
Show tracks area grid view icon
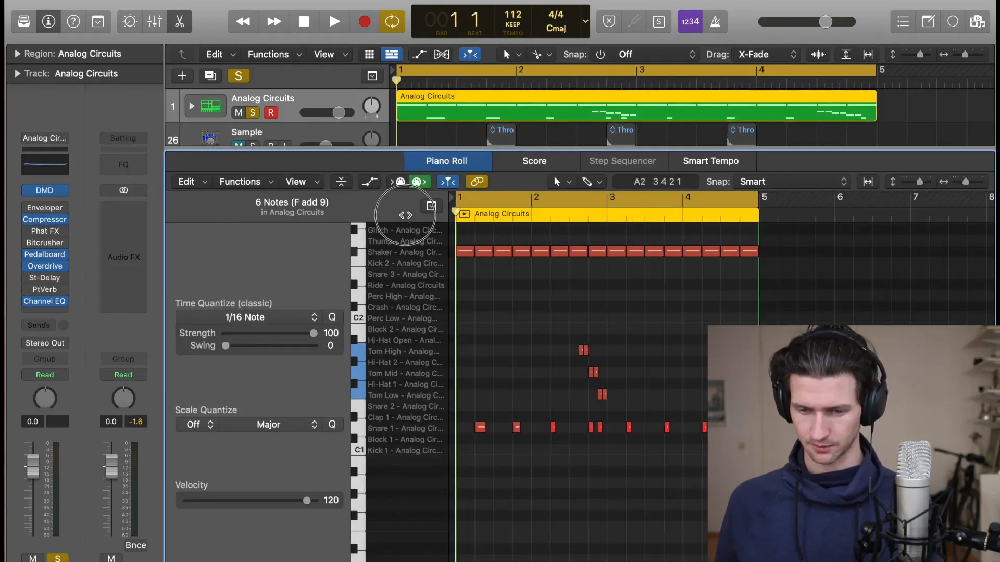click(x=369, y=54)
